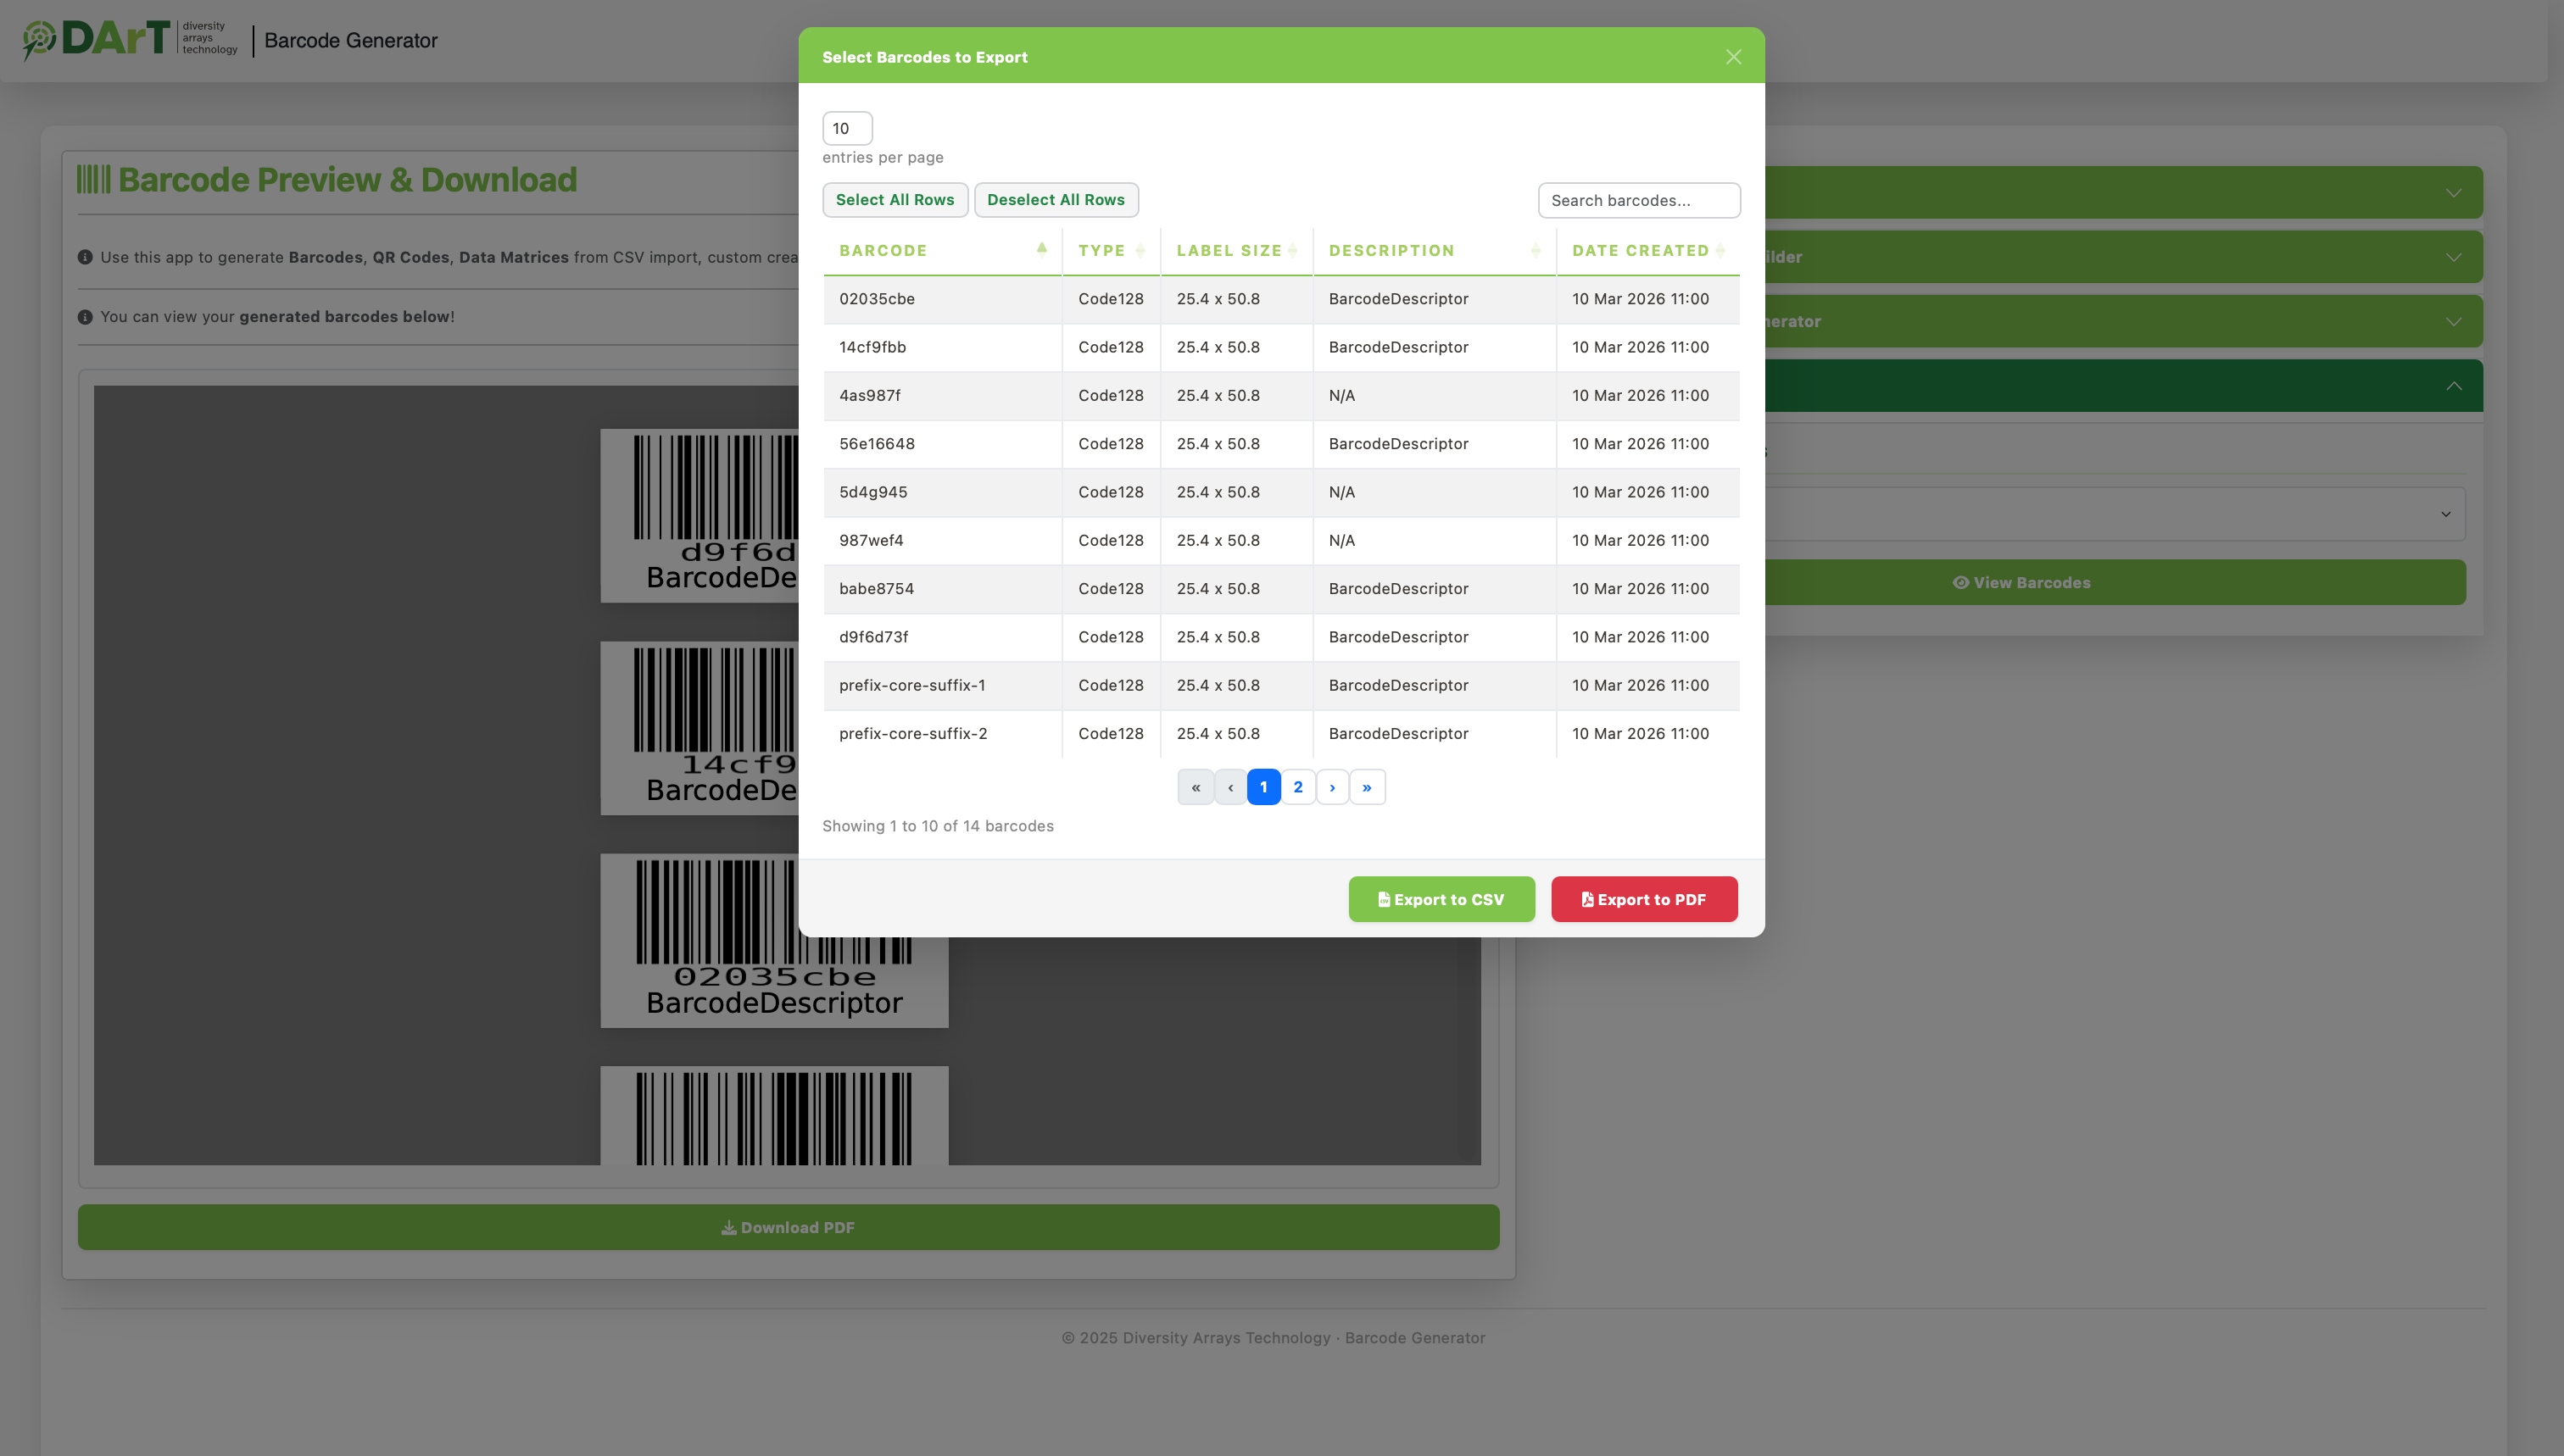This screenshot has width=2564, height=1456.
Task: Close the Select Barcodes to Export dialog
Action: click(x=1733, y=57)
